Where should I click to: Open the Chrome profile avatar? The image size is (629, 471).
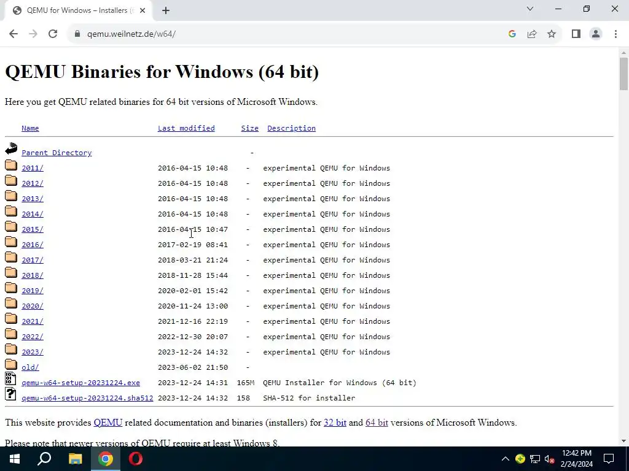click(x=596, y=34)
